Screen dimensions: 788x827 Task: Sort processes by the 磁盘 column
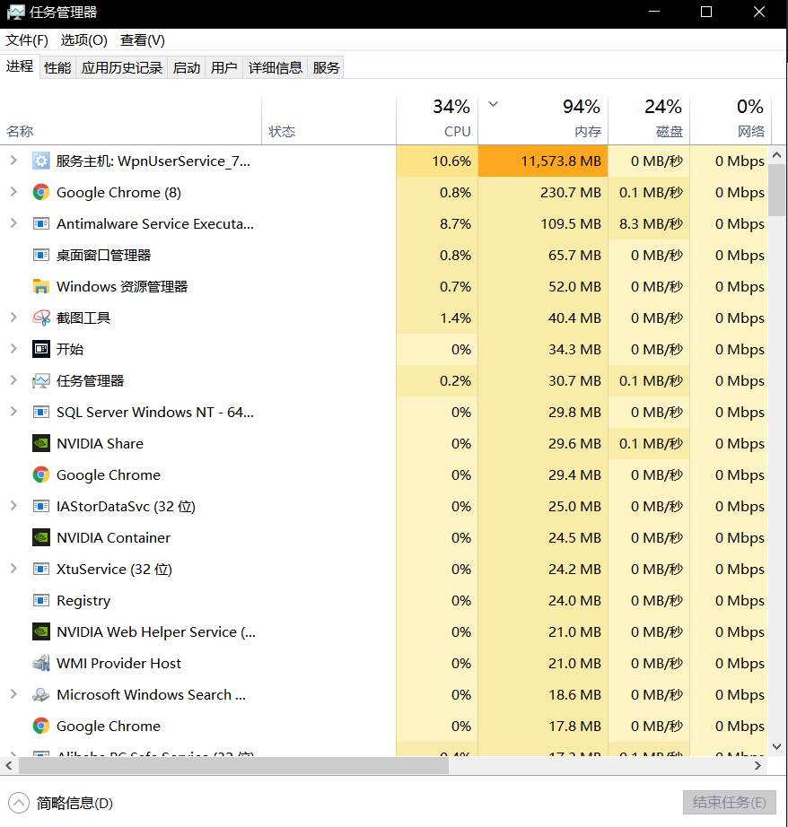(649, 121)
